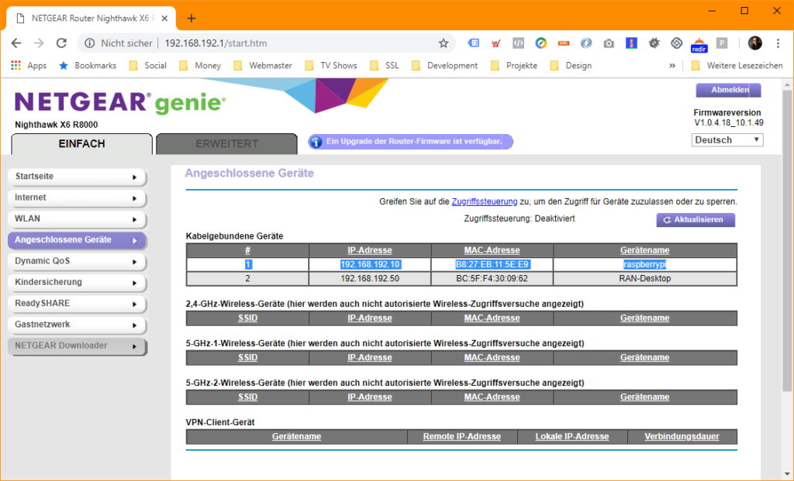Click the Abmelden logout button
Screen dimensions: 794x481
point(729,90)
